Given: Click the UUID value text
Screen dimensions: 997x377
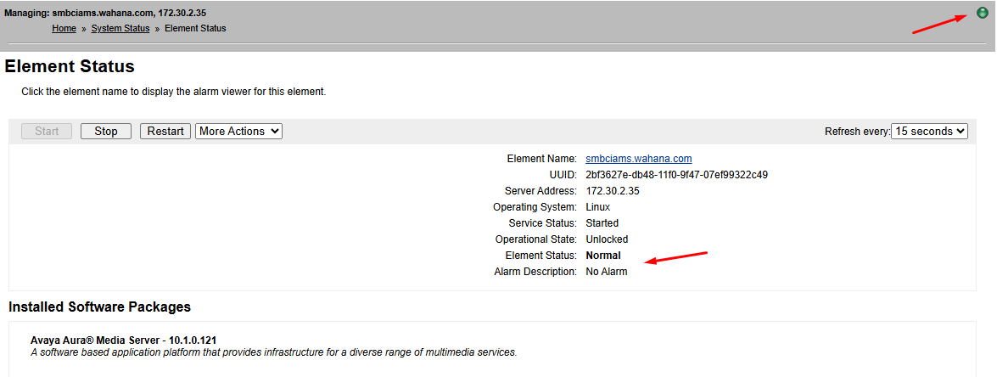Looking at the screenshot, I should point(676,175).
